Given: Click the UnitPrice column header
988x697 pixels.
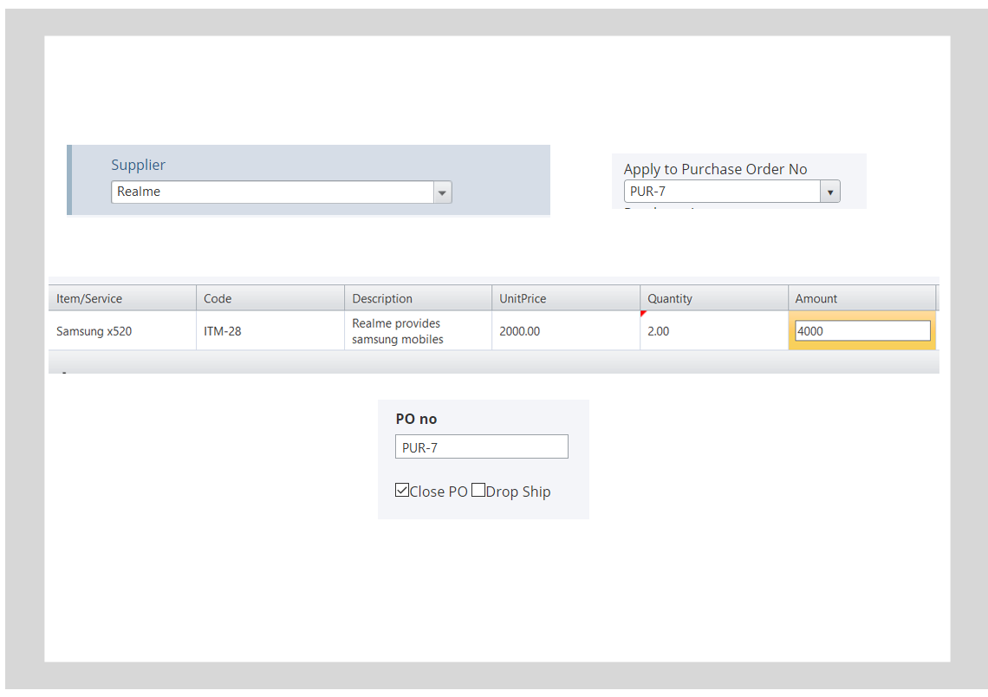Looking at the screenshot, I should pyautogui.click(x=566, y=298).
